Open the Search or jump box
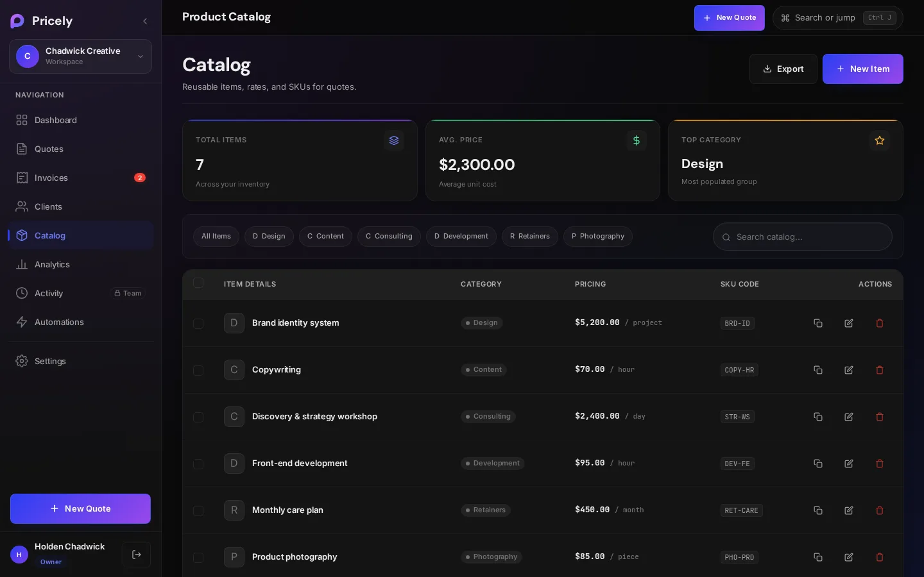 point(838,18)
